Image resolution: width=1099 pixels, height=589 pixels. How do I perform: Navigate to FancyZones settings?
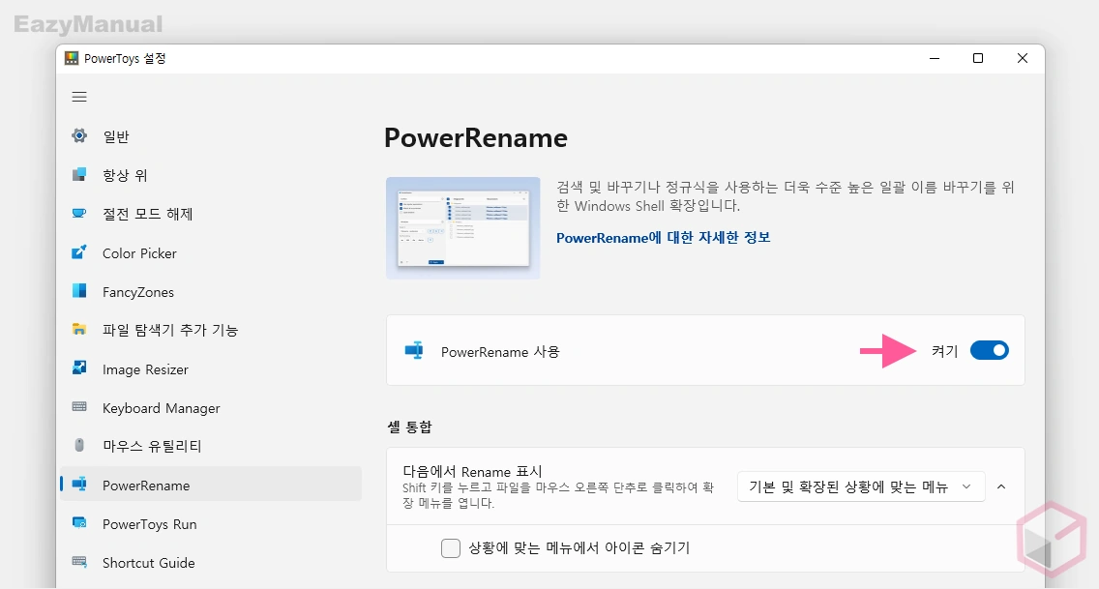(211, 291)
